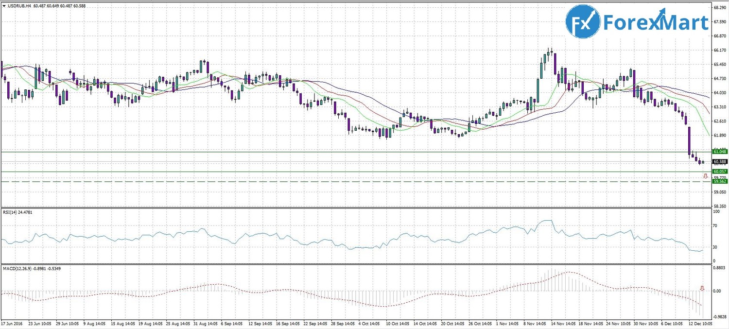Click the red arrow in MACD panel

click(x=702, y=288)
